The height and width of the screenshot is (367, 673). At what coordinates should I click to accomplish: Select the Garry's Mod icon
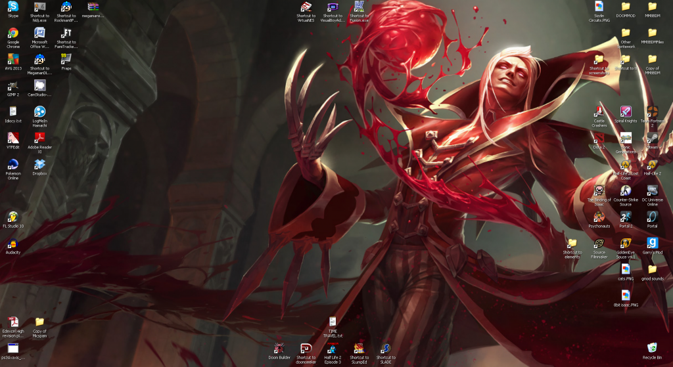(652, 243)
